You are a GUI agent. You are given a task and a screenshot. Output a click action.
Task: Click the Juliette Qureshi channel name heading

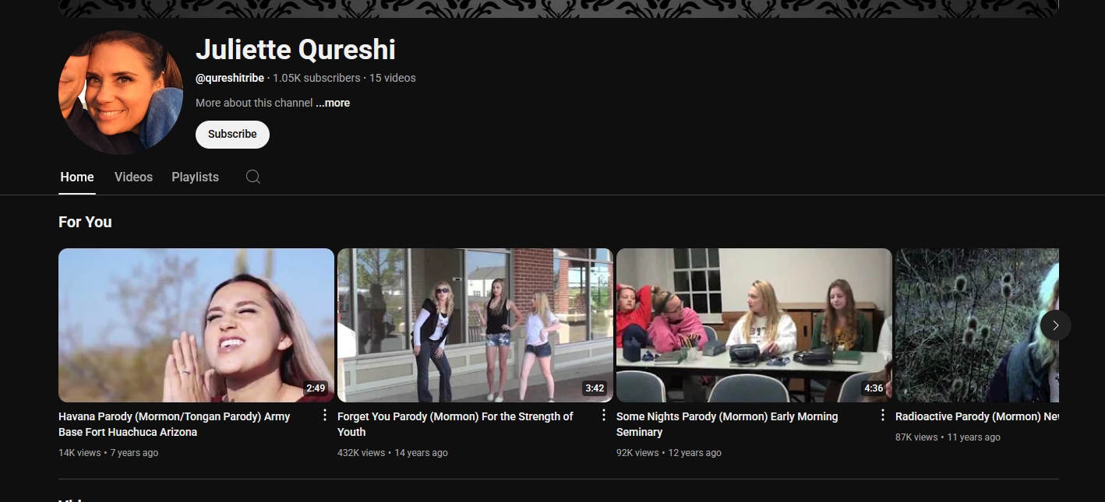[295, 50]
